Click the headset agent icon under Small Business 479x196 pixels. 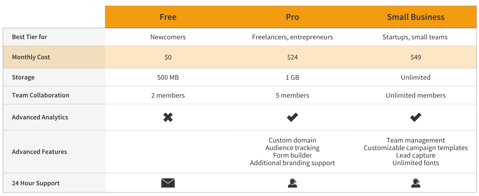tap(415, 183)
